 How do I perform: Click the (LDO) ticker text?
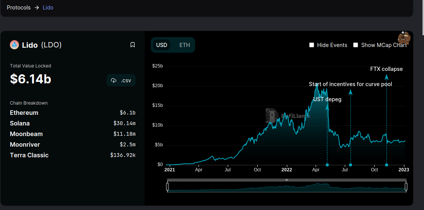(52, 45)
